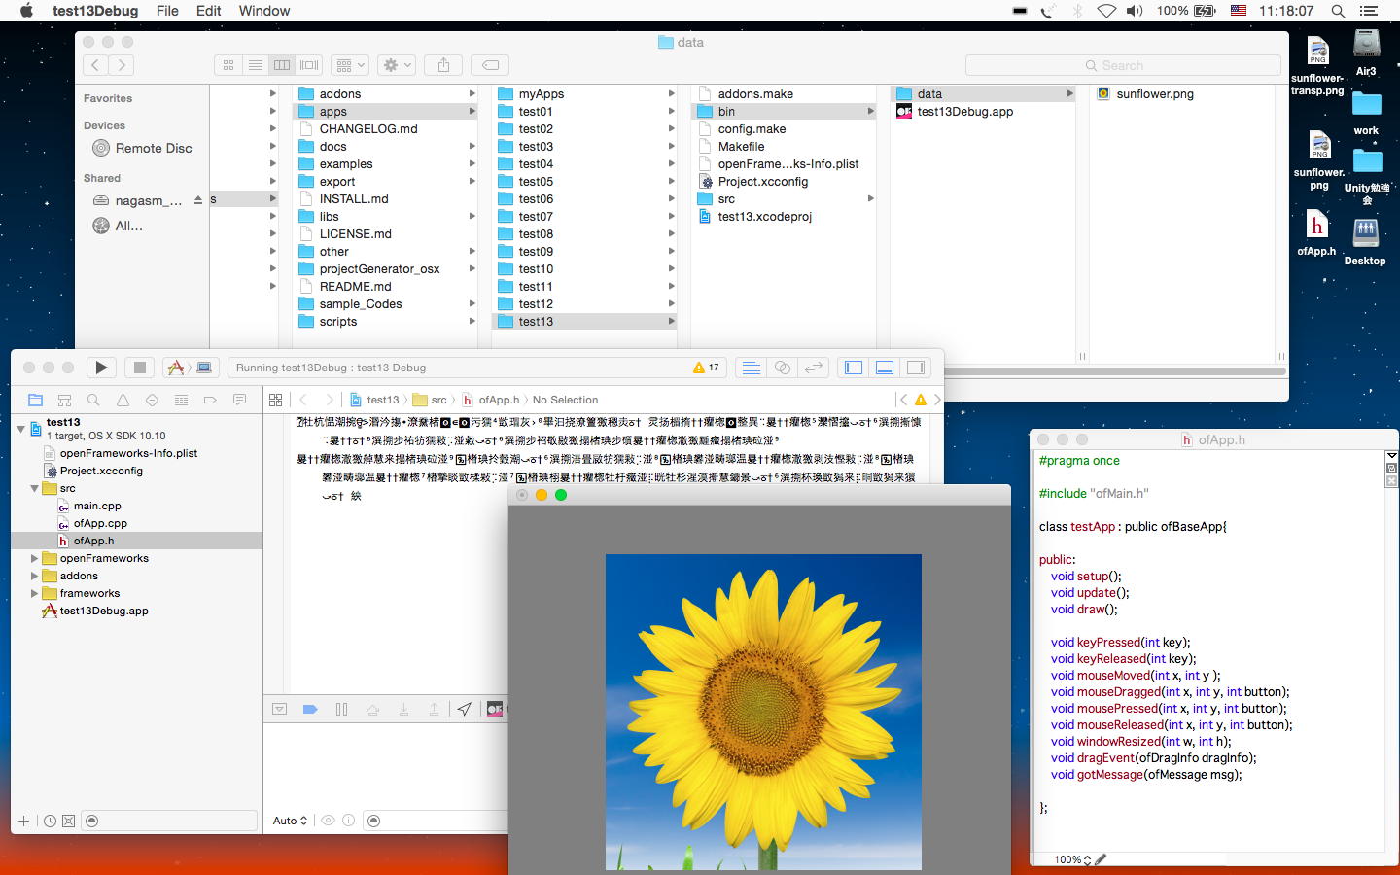Viewport: 1400px width, 875px height.
Task: Stop the running test13Debug app
Action: point(139,367)
